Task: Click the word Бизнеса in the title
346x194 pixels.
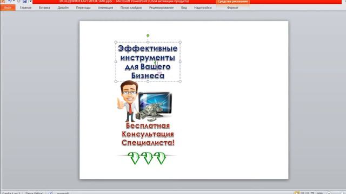Action: [x=148, y=75]
